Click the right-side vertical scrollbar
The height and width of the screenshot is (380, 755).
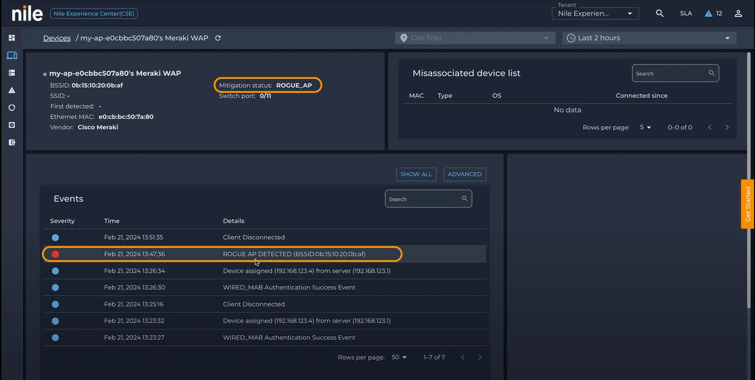pyautogui.click(x=750, y=180)
